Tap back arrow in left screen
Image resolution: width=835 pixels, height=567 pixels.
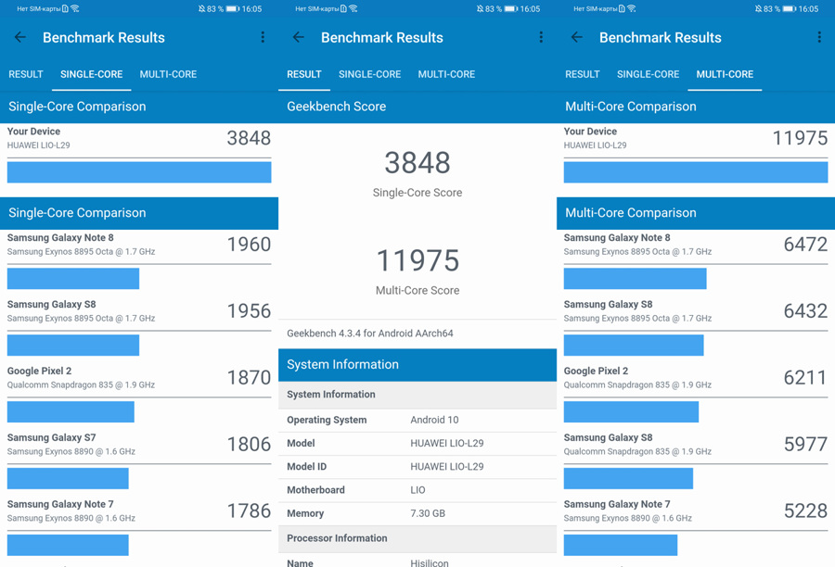(x=20, y=37)
